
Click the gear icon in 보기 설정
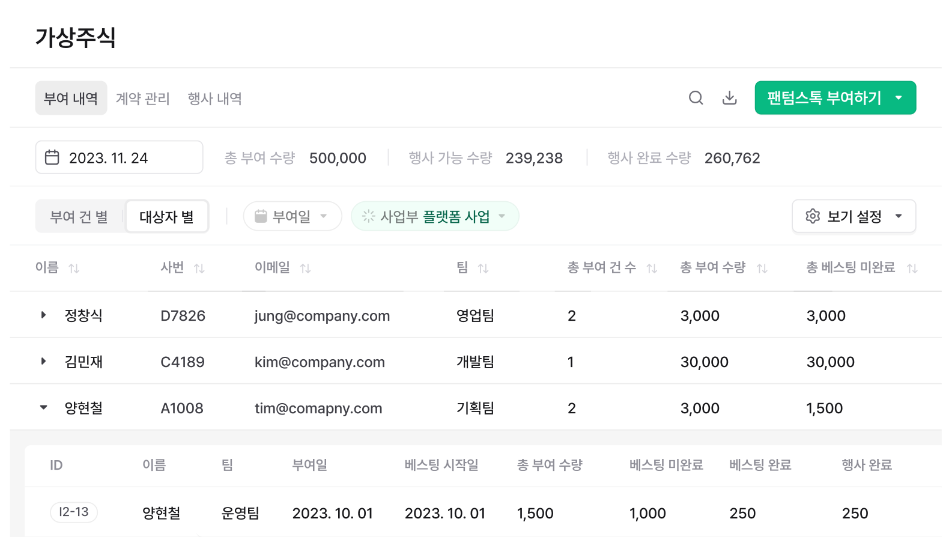click(813, 216)
